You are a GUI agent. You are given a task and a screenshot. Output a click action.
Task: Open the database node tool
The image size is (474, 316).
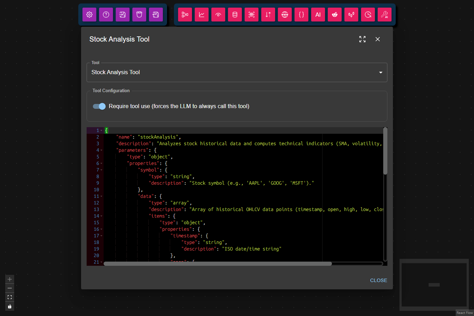[x=235, y=15]
